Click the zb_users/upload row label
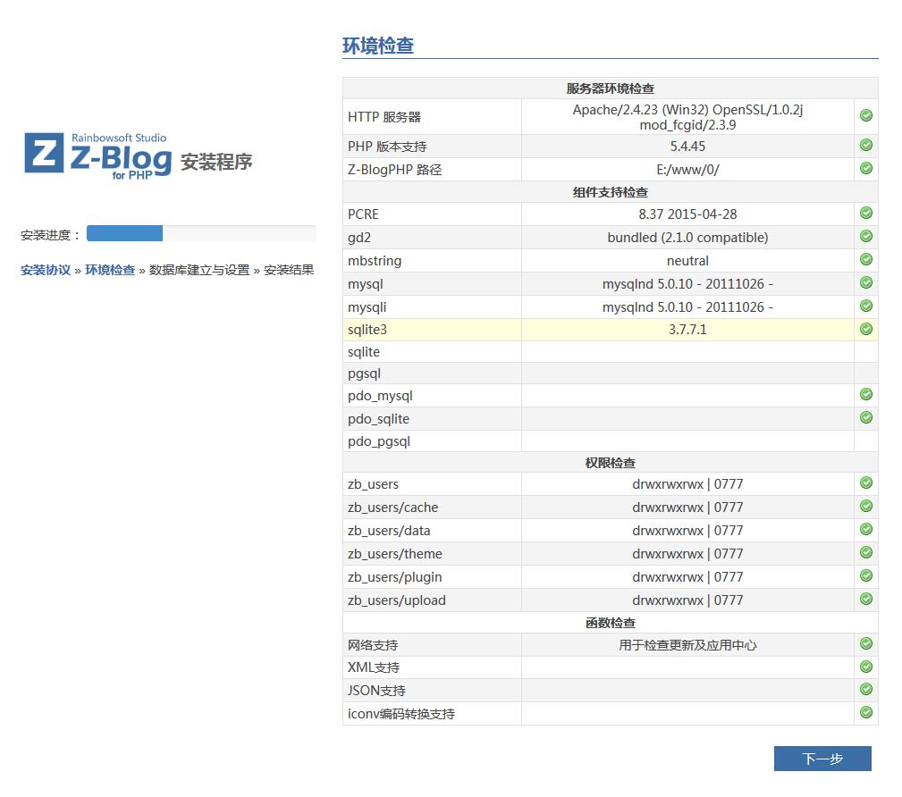This screenshot has width=902, height=797. coord(396,600)
